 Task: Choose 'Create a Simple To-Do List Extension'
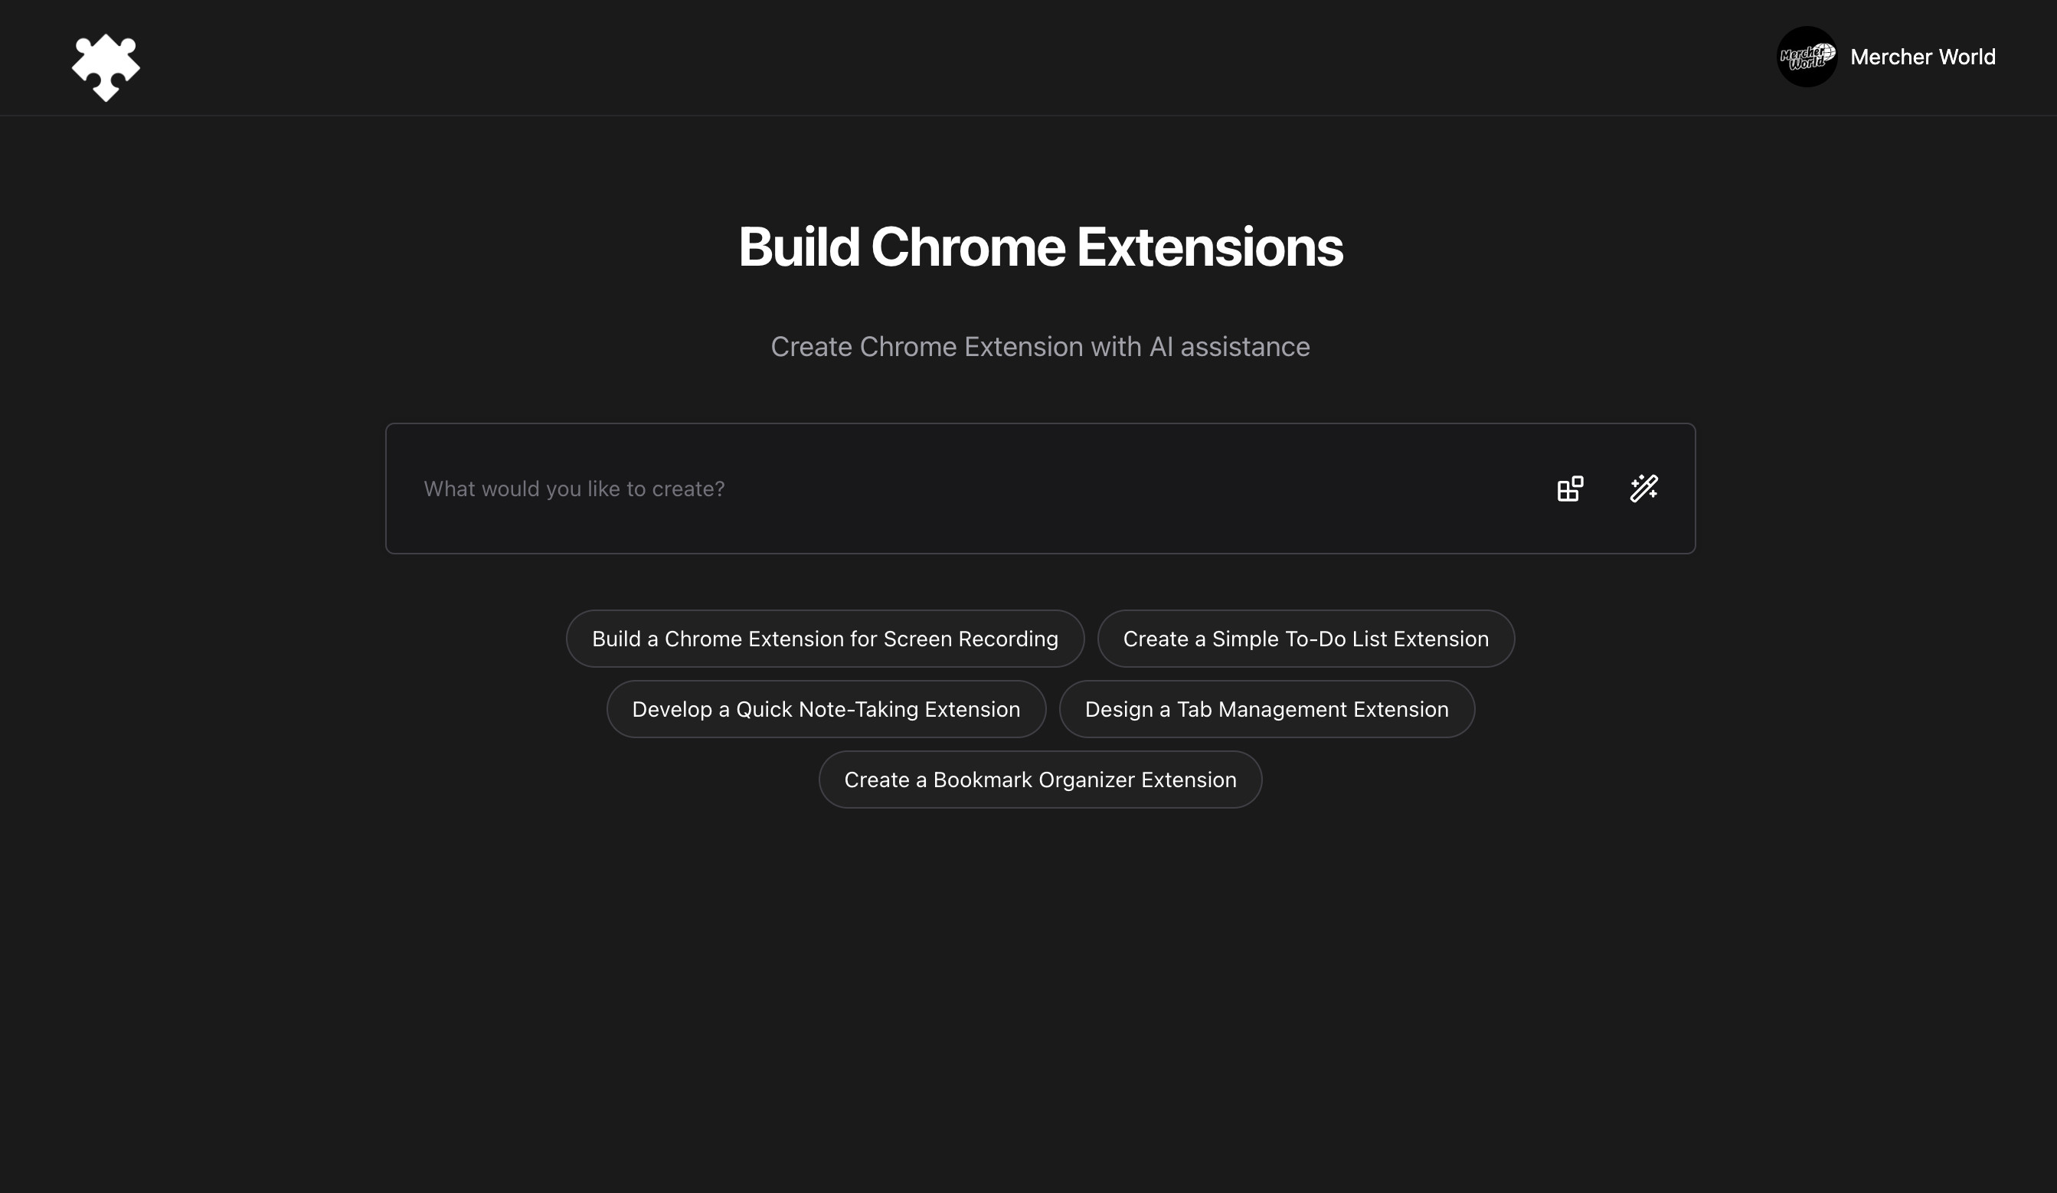tap(1305, 639)
